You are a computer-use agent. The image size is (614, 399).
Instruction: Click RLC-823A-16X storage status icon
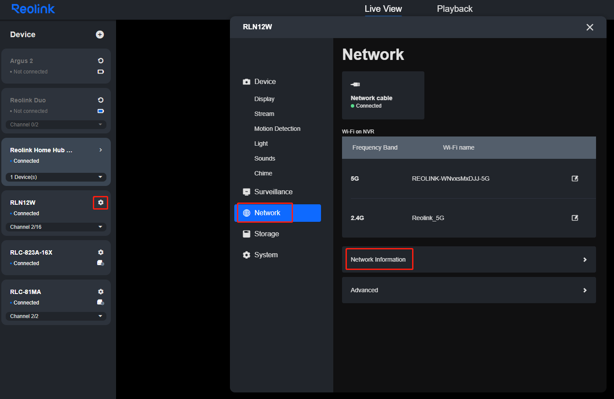tap(101, 263)
